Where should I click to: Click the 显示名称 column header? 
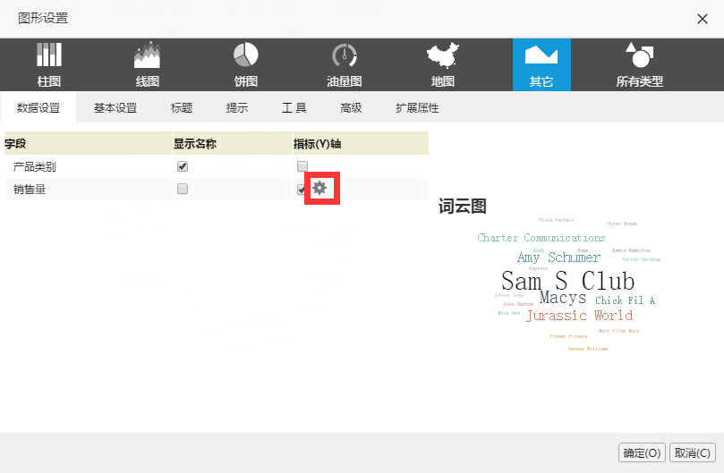(x=233, y=144)
